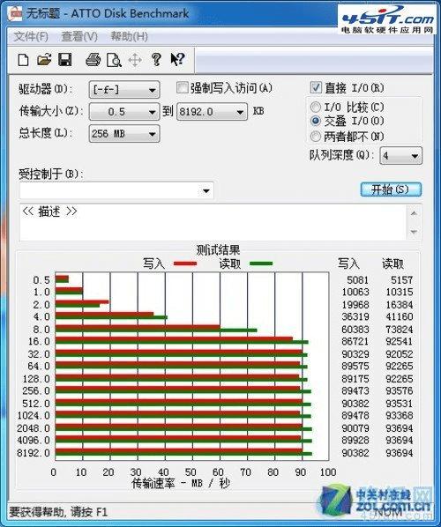Open print preview icon
The image size is (441, 527).
pos(114,60)
